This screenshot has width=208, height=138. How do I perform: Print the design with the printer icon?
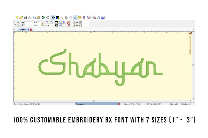[x=30, y=18]
